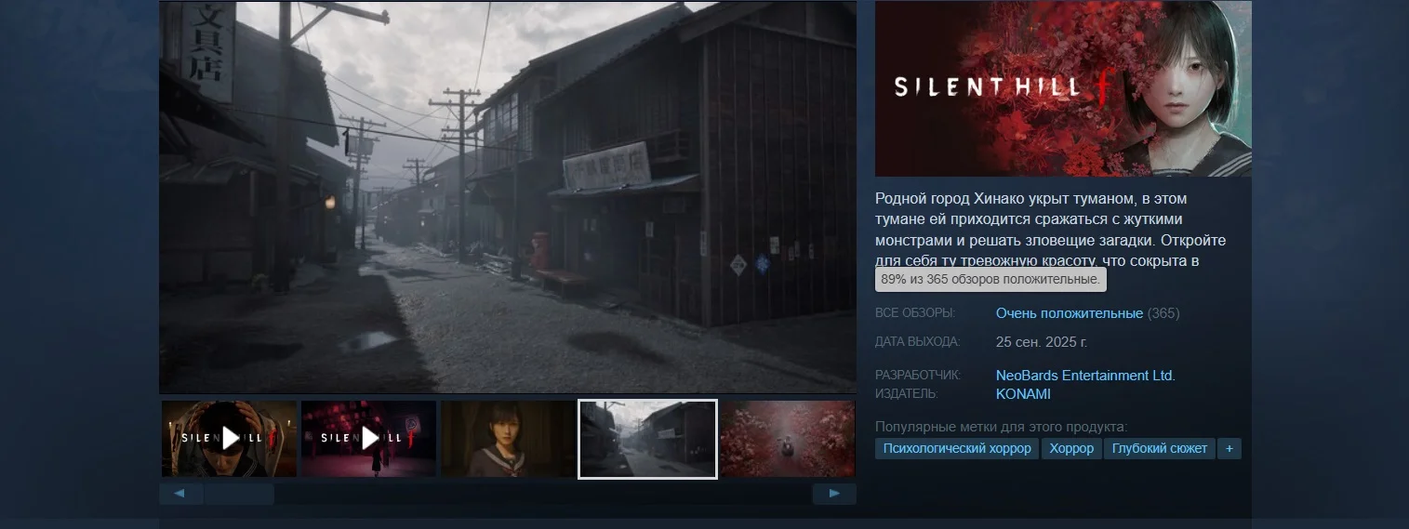Image resolution: width=1409 pixels, height=529 pixels.
Task: Click the thumbnail strip scrollbar handle
Action: 239,494
